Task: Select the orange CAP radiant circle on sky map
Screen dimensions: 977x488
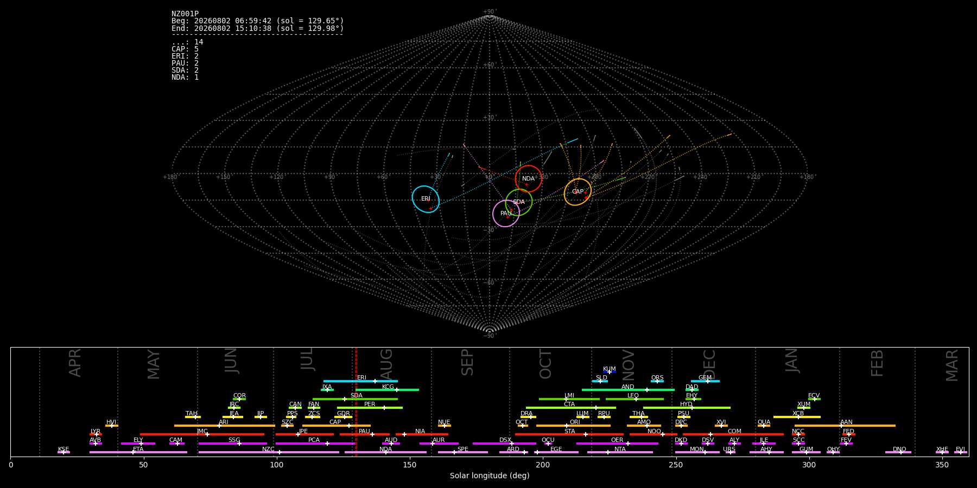Action: pyautogui.click(x=578, y=192)
